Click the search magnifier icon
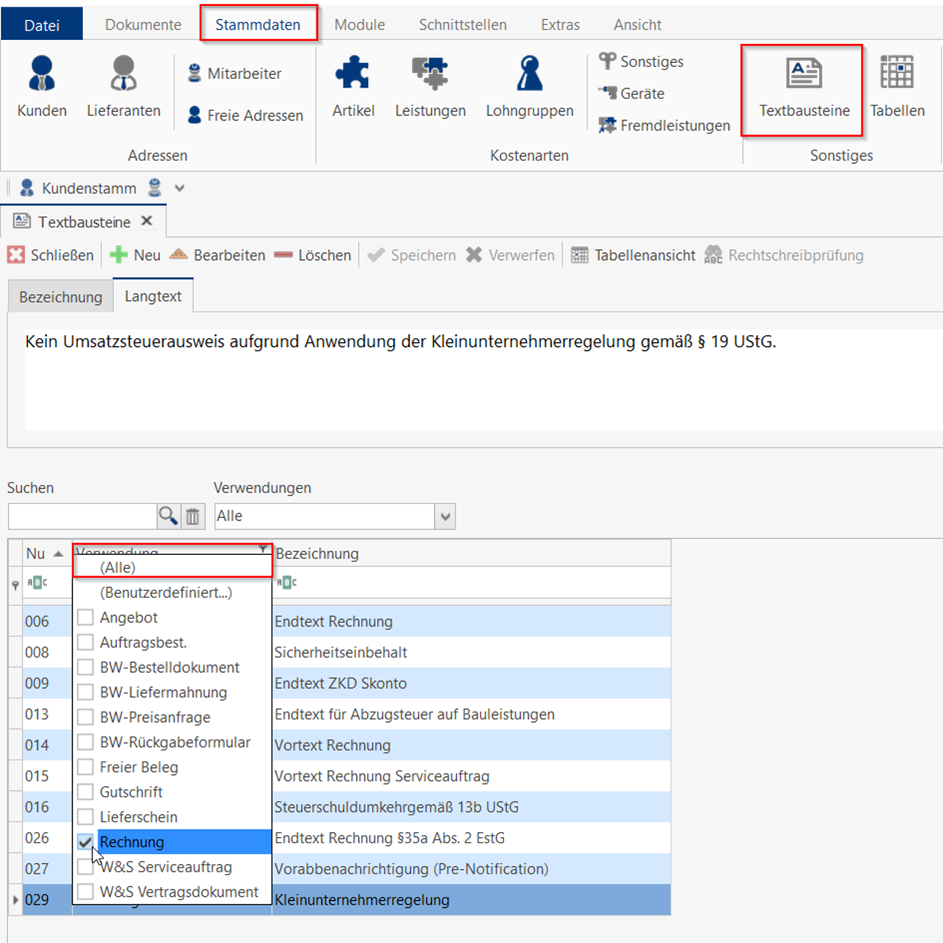This screenshot has width=943, height=943. click(x=168, y=516)
